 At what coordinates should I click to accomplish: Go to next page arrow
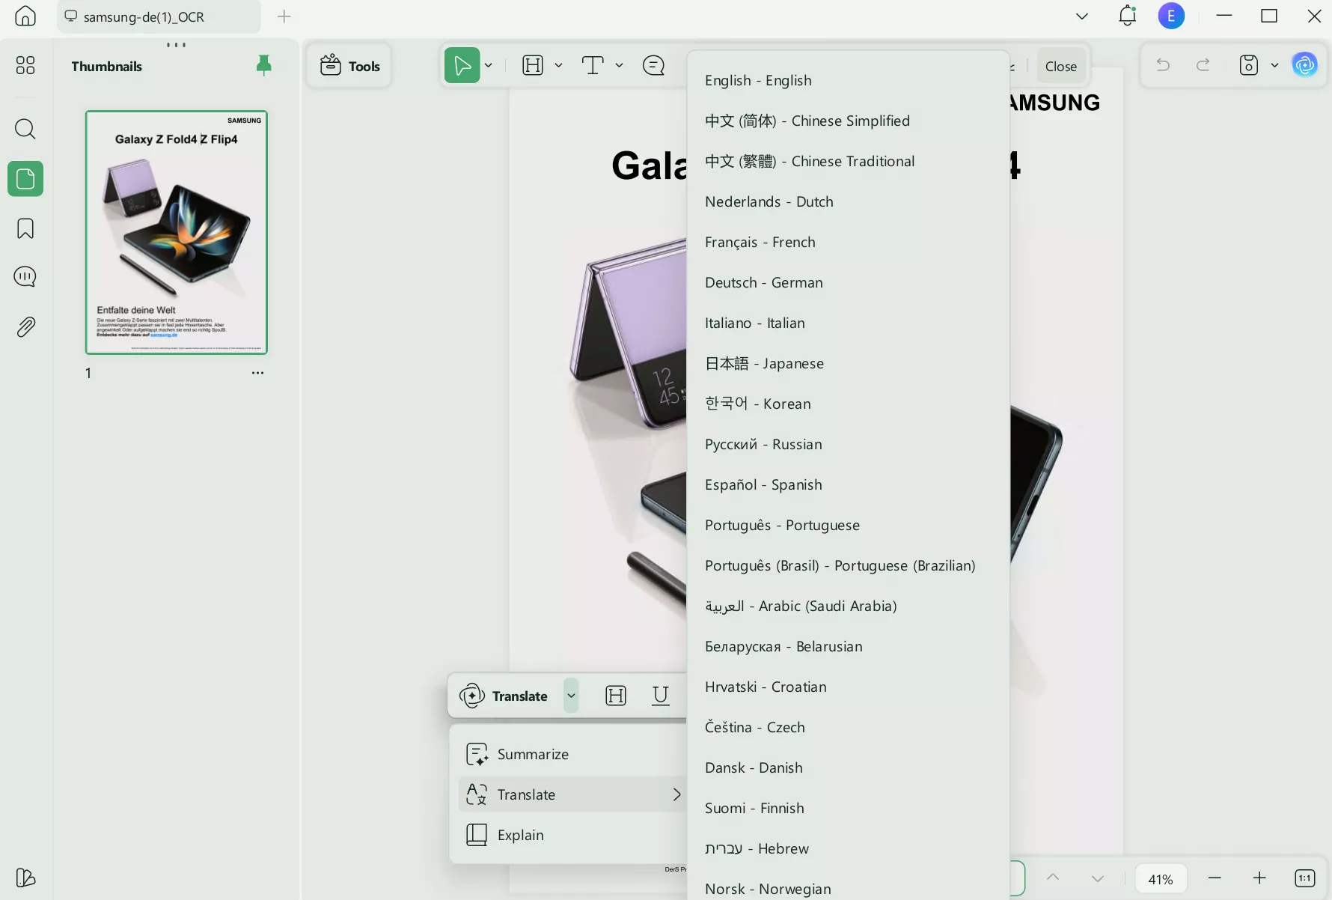click(1098, 878)
